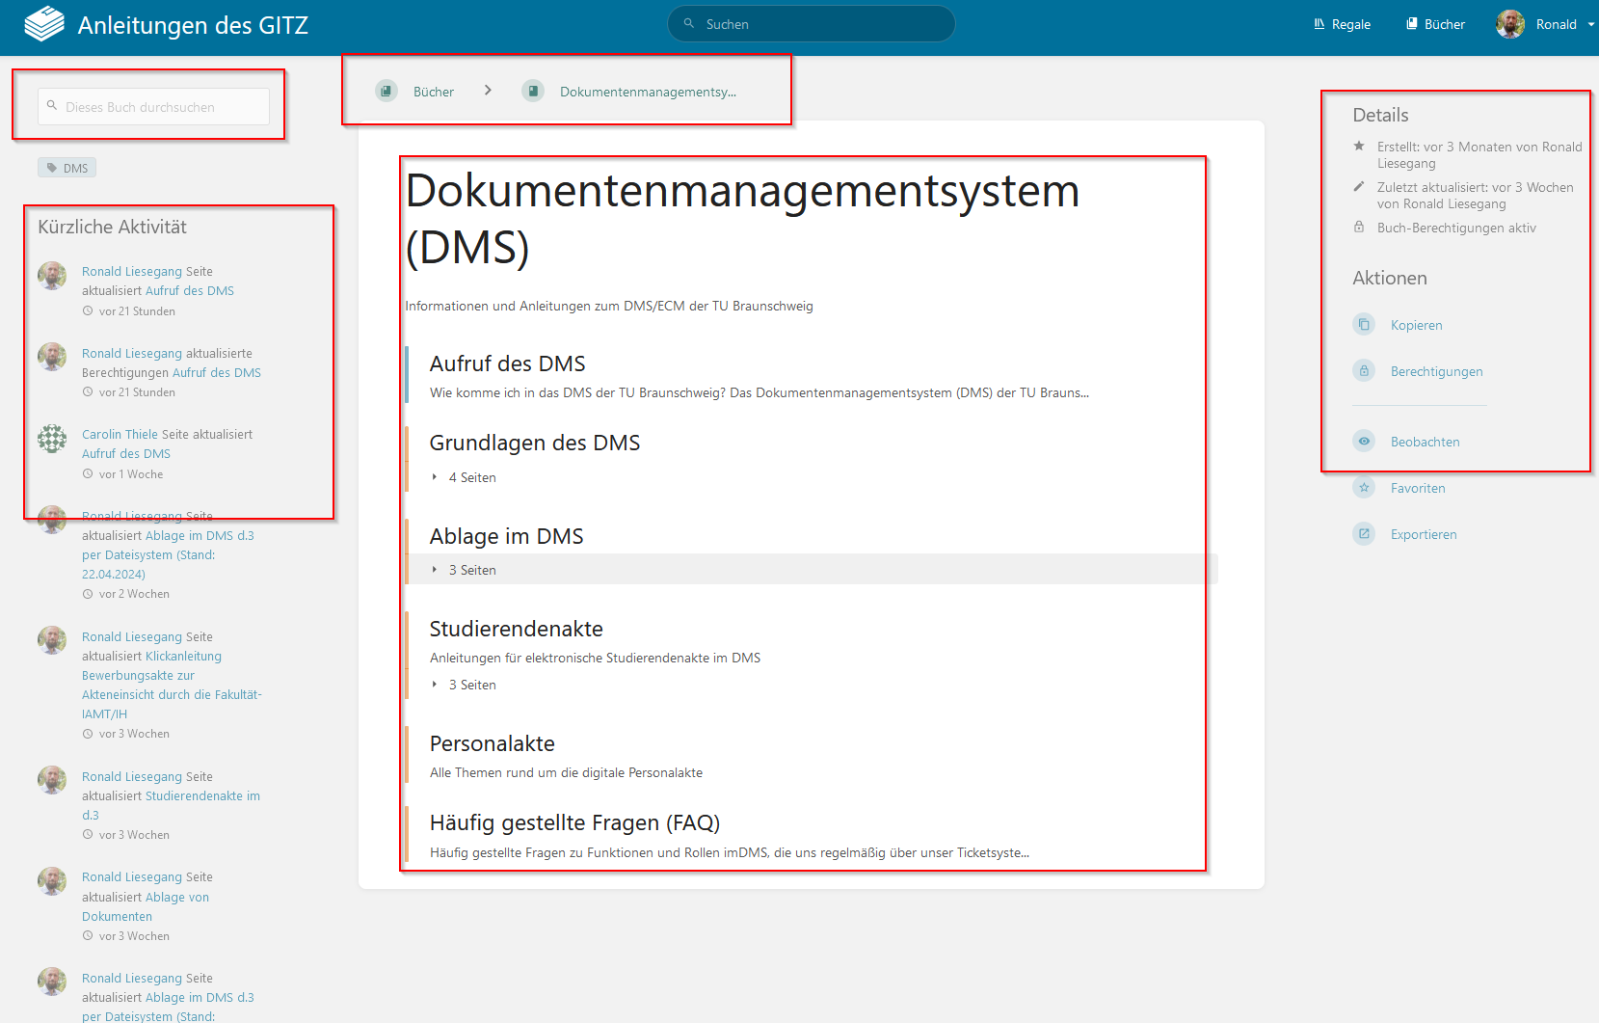The height and width of the screenshot is (1023, 1599).
Task: Click the Exportieren icon in the sidebar
Action: click(x=1364, y=533)
